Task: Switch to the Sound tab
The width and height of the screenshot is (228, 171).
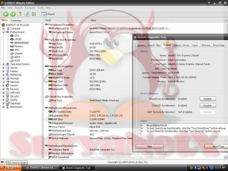Action: click(177, 45)
